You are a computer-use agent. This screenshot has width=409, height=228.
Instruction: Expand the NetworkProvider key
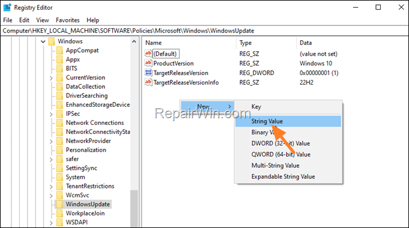51,142
